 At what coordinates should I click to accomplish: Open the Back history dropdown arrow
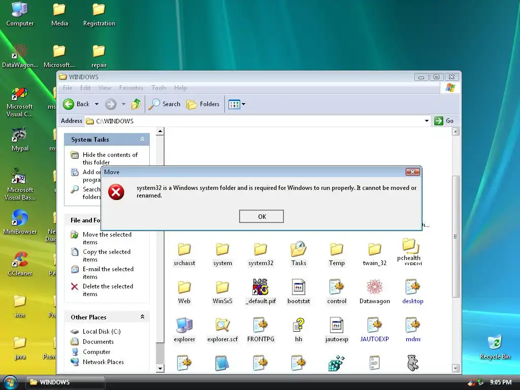[x=97, y=104]
